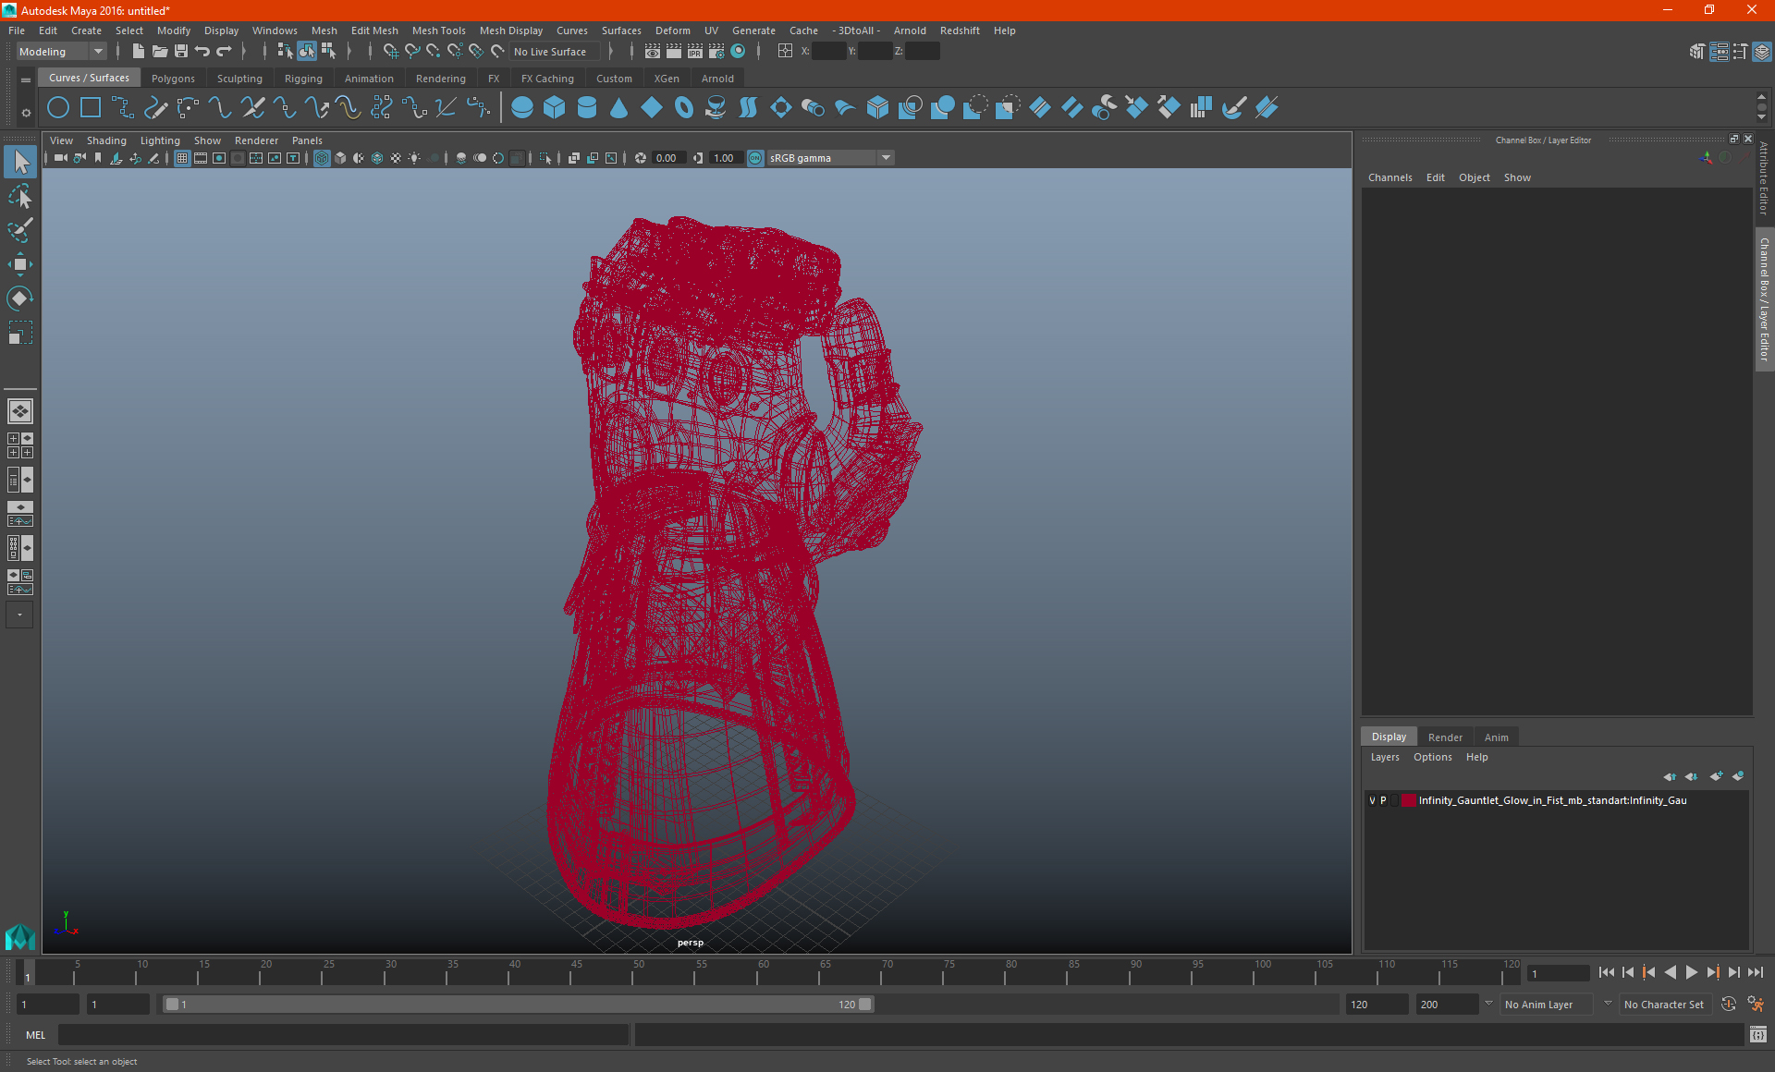1775x1072 pixels.
Task: Click the play forwards button
Action: click(1692, 972)
